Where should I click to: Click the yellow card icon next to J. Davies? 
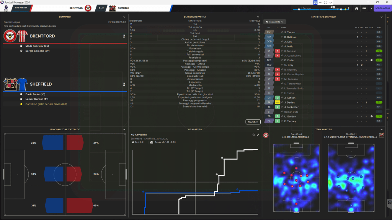coord(278,102)
